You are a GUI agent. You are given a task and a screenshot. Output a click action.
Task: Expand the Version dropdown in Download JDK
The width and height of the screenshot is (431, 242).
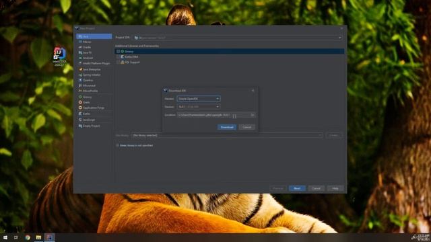coord(199,107)
